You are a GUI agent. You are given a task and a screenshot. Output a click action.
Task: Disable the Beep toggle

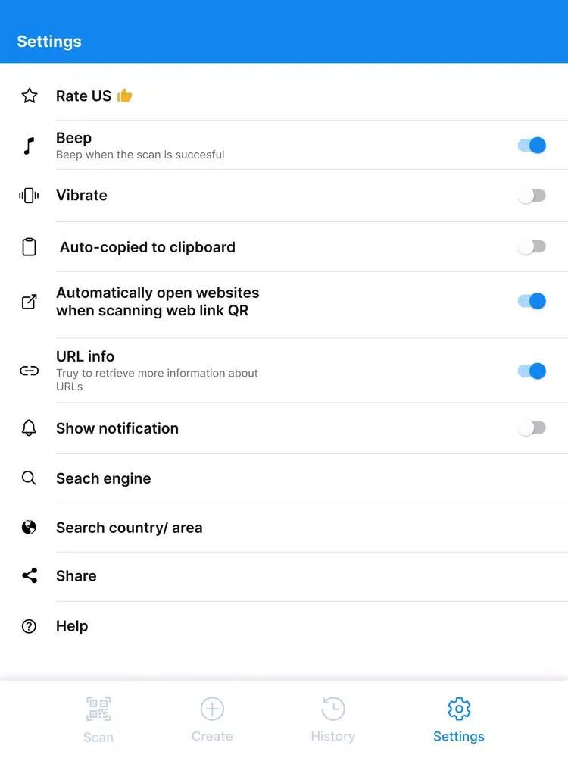click(x=532, y=145)
